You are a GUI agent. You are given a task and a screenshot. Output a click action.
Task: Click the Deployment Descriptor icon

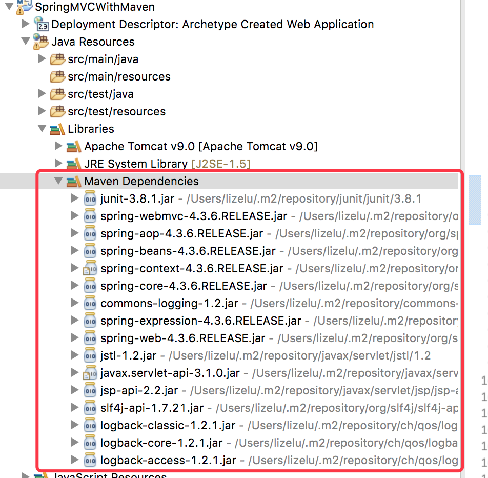[x=41, y=24]
